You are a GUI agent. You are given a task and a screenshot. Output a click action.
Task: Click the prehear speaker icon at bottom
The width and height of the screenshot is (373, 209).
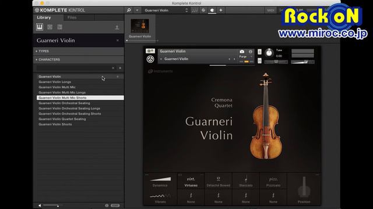[x=40, y=206]
